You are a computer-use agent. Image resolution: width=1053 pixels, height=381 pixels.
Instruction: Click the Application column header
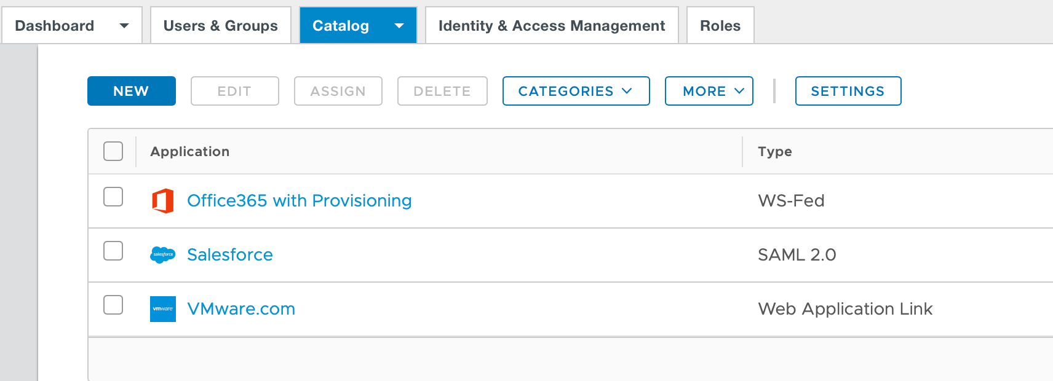point(190,152)
